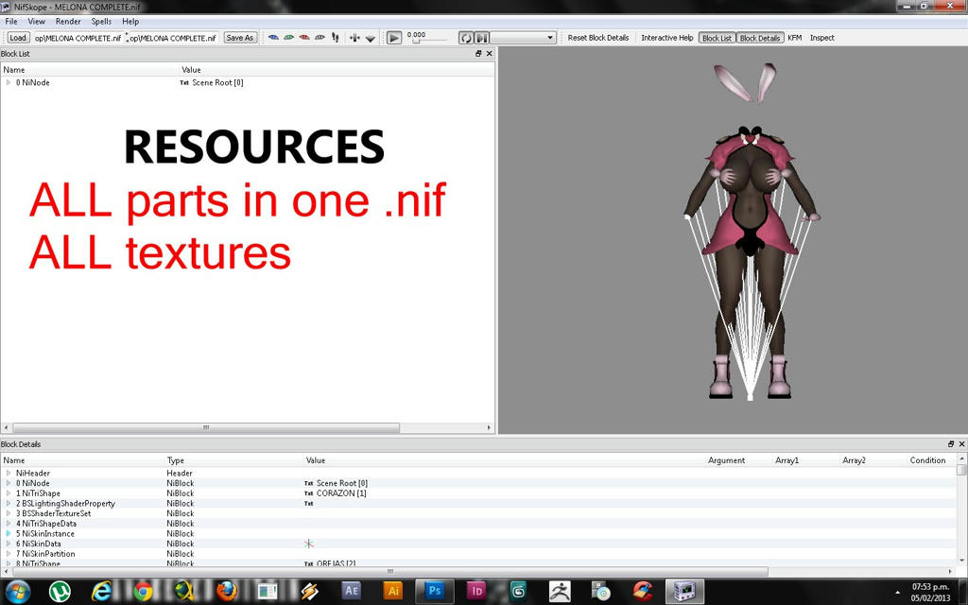Expand 3 BSShaderTextureSet row

click(8, 513)
